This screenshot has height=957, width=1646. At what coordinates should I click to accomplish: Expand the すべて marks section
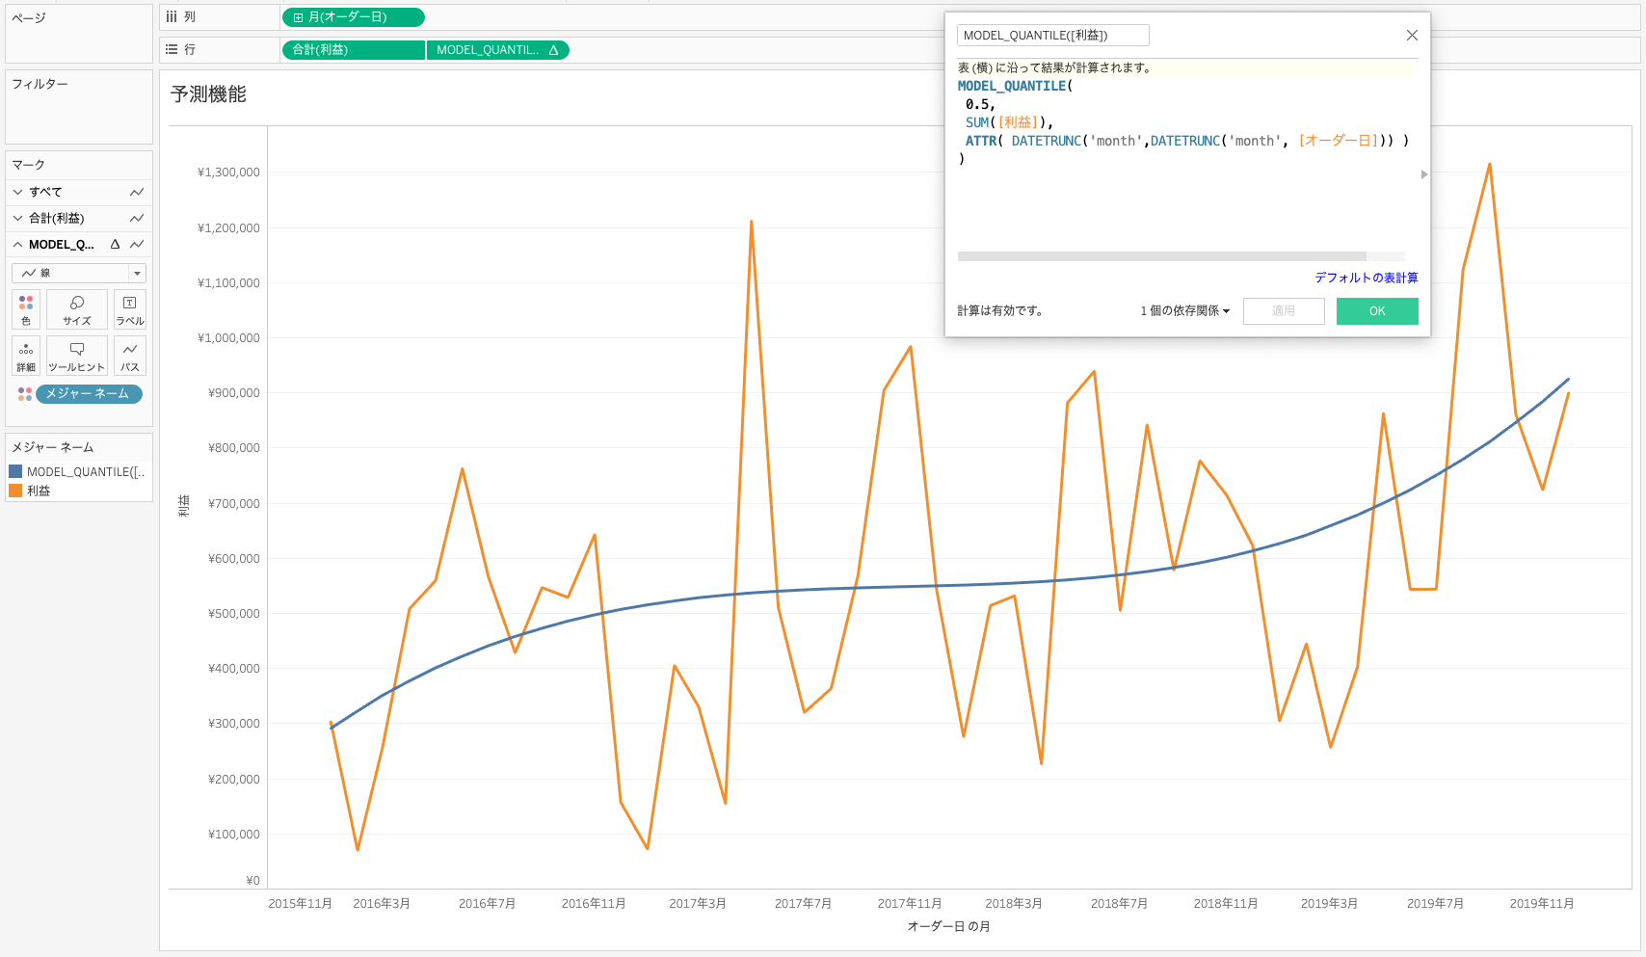tap(18, 192)
